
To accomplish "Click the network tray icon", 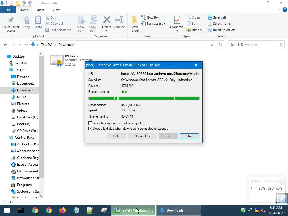I will point(250,210).
